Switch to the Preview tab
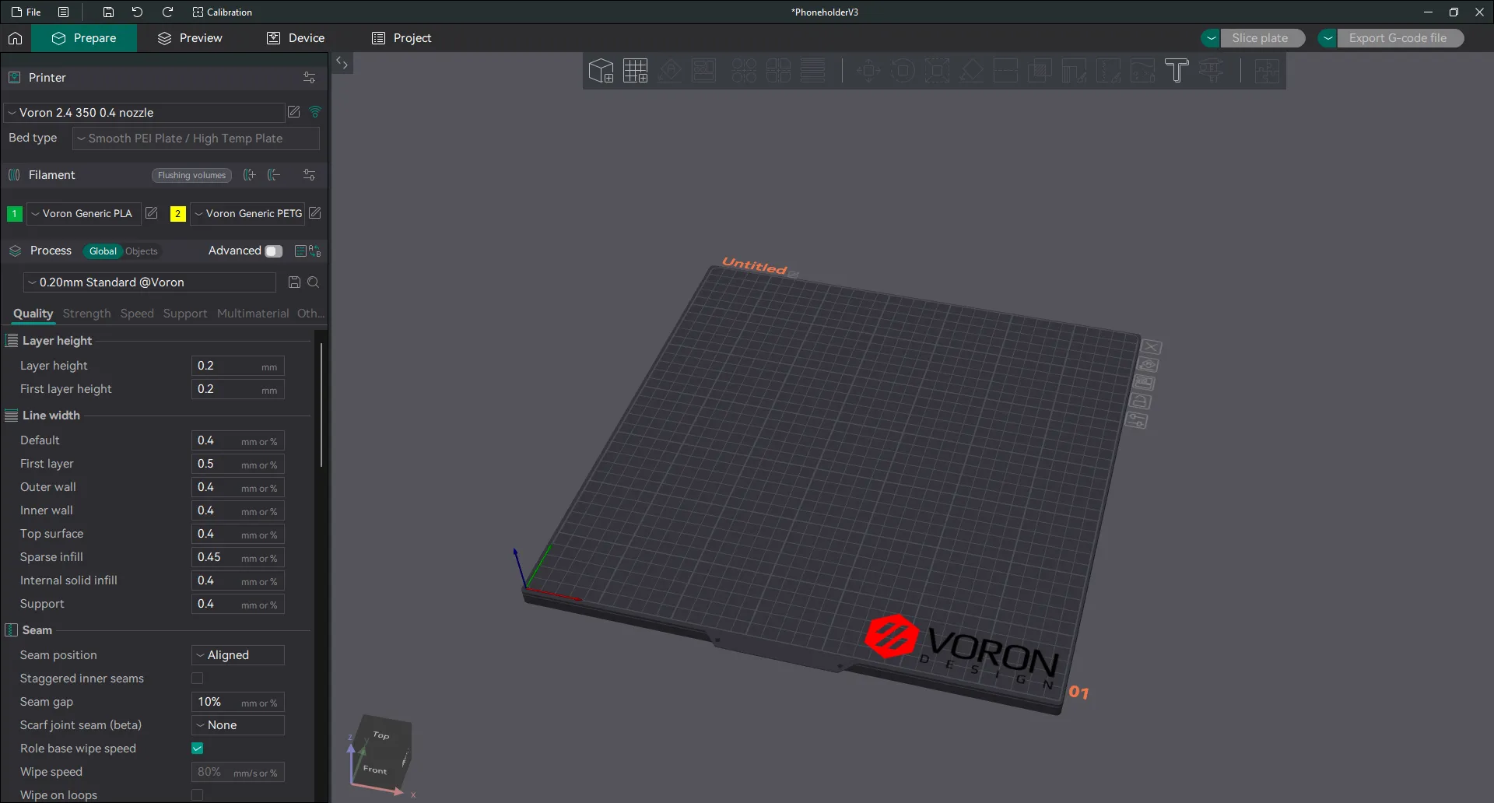 (x=190, y=38)
